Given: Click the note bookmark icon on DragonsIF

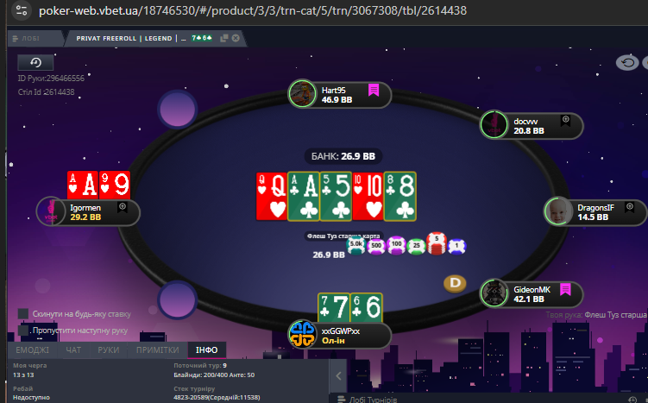Looking at the screenshot, I should pos(629,207).
